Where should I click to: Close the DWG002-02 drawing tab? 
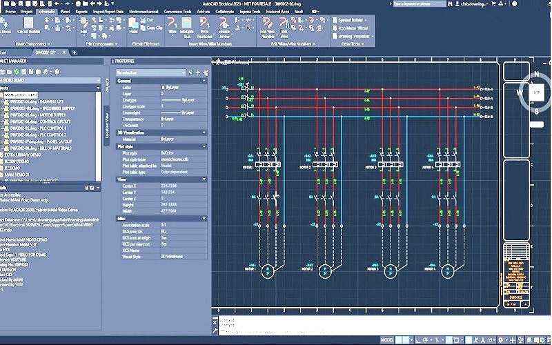click(x=64, y=52)
